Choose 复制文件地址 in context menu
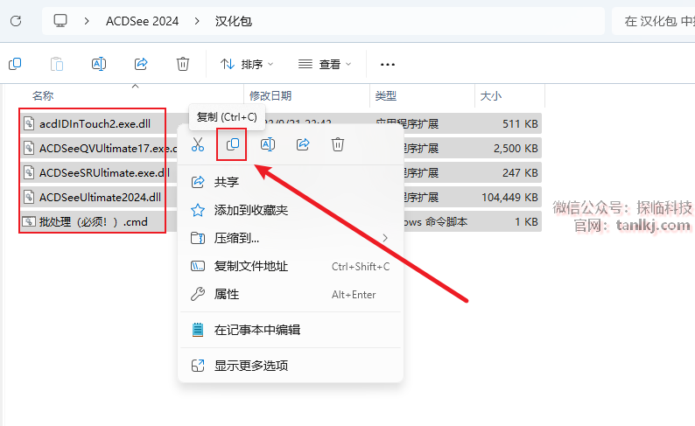695x426 pixels. (x=291, y=266)
